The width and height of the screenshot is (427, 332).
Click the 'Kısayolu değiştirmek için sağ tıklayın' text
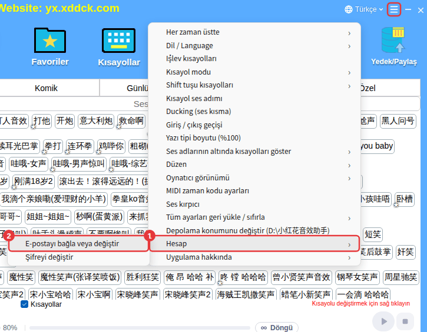[361, 303]
